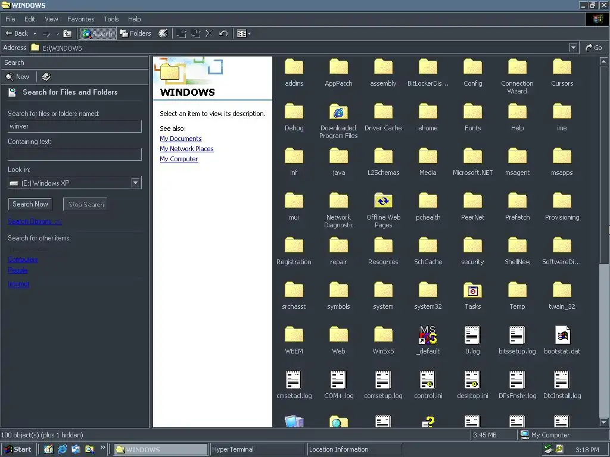610x457 pixels.
Task: Open the Internet search link
Action: [x=18, y=284]
